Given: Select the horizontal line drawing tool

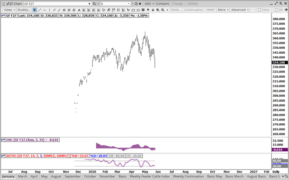Looking at the screenshot, I should (x=44, y=10).
